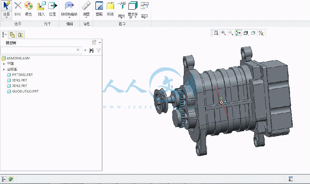Toggle the model tree panel from status bar
This screenshot has width=310, height=184.
[3, 179]
